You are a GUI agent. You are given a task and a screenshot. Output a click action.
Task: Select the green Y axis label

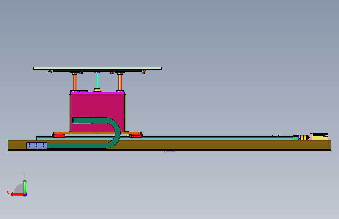[25, 175]
